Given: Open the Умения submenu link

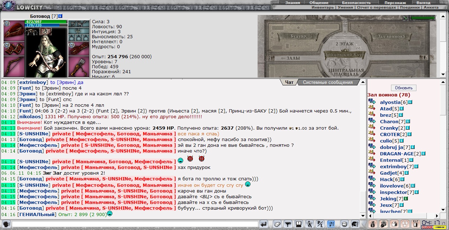Looking at the screenshot, I should point(345,7).
